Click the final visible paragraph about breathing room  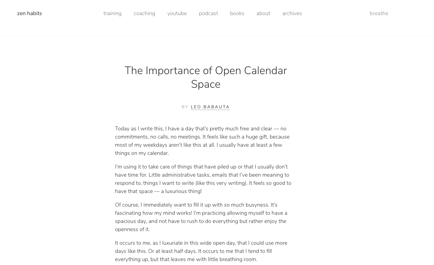click(201, 251)
